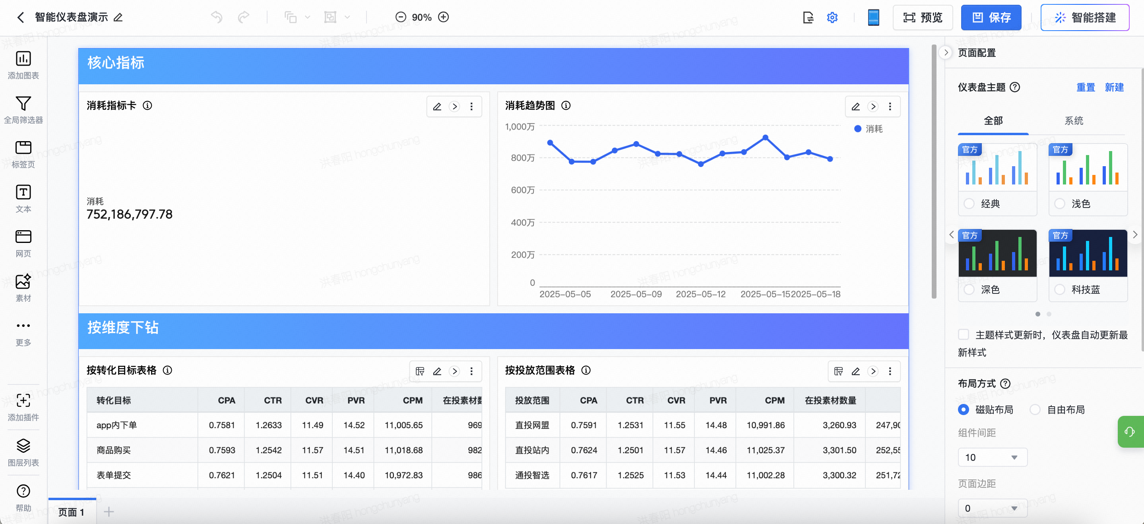Open the 全局筛选器 filter tool
This screenshot has height=524, width=1144.
click(23, 104)
